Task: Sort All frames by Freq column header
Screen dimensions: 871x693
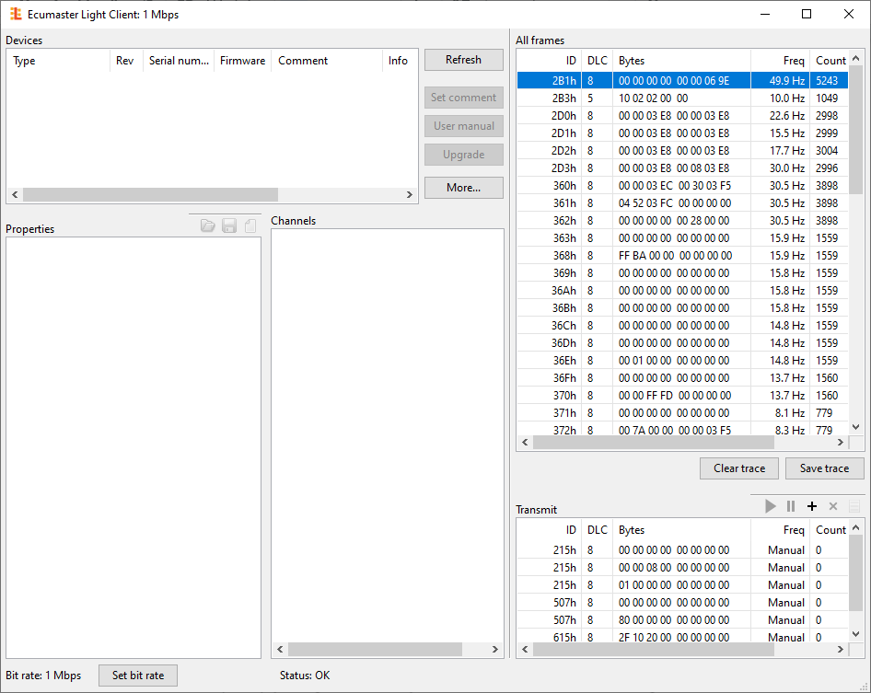Action: (x=781, y=61)
